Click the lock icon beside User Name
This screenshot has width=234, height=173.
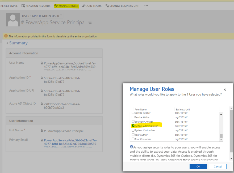click(x=42, y=63)
